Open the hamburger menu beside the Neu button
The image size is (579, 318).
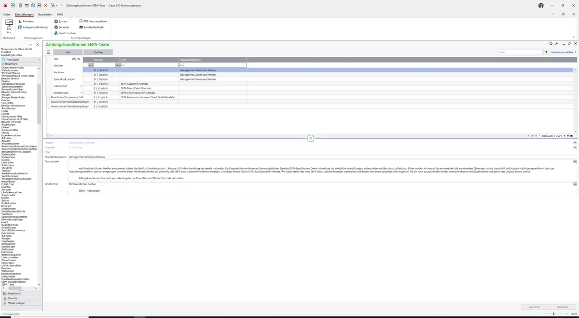(x=48, y=52)
